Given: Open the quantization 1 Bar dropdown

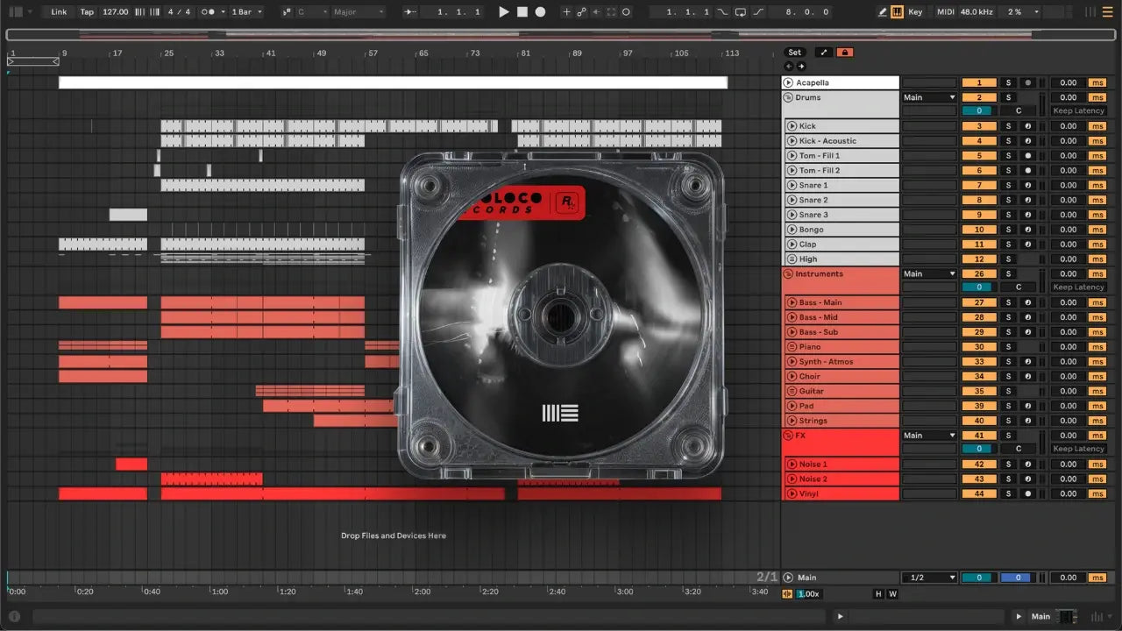Looking at the screenshot, I should [246, 12].
